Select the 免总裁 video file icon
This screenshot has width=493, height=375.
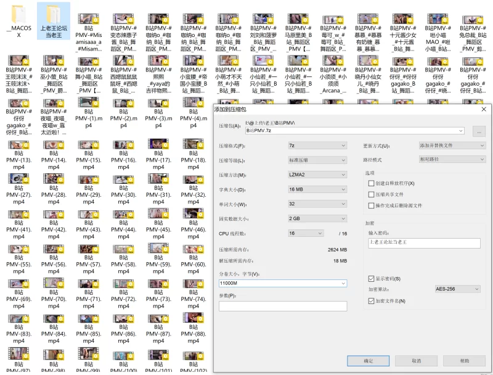(473, 20)
